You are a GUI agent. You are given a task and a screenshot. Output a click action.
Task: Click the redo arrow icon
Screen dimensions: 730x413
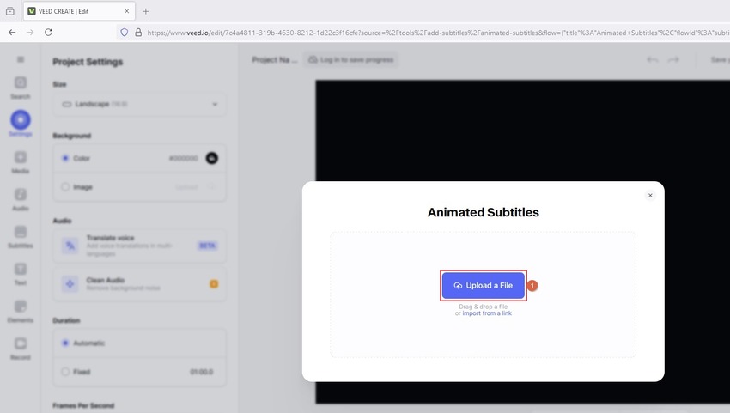pos(673,59)
